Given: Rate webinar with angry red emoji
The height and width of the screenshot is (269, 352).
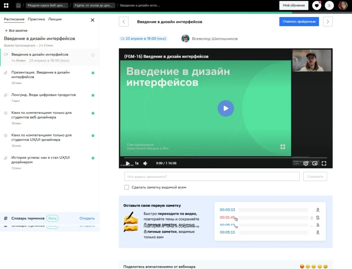Looking at the screenshot, I should click(x=302, y=266).
